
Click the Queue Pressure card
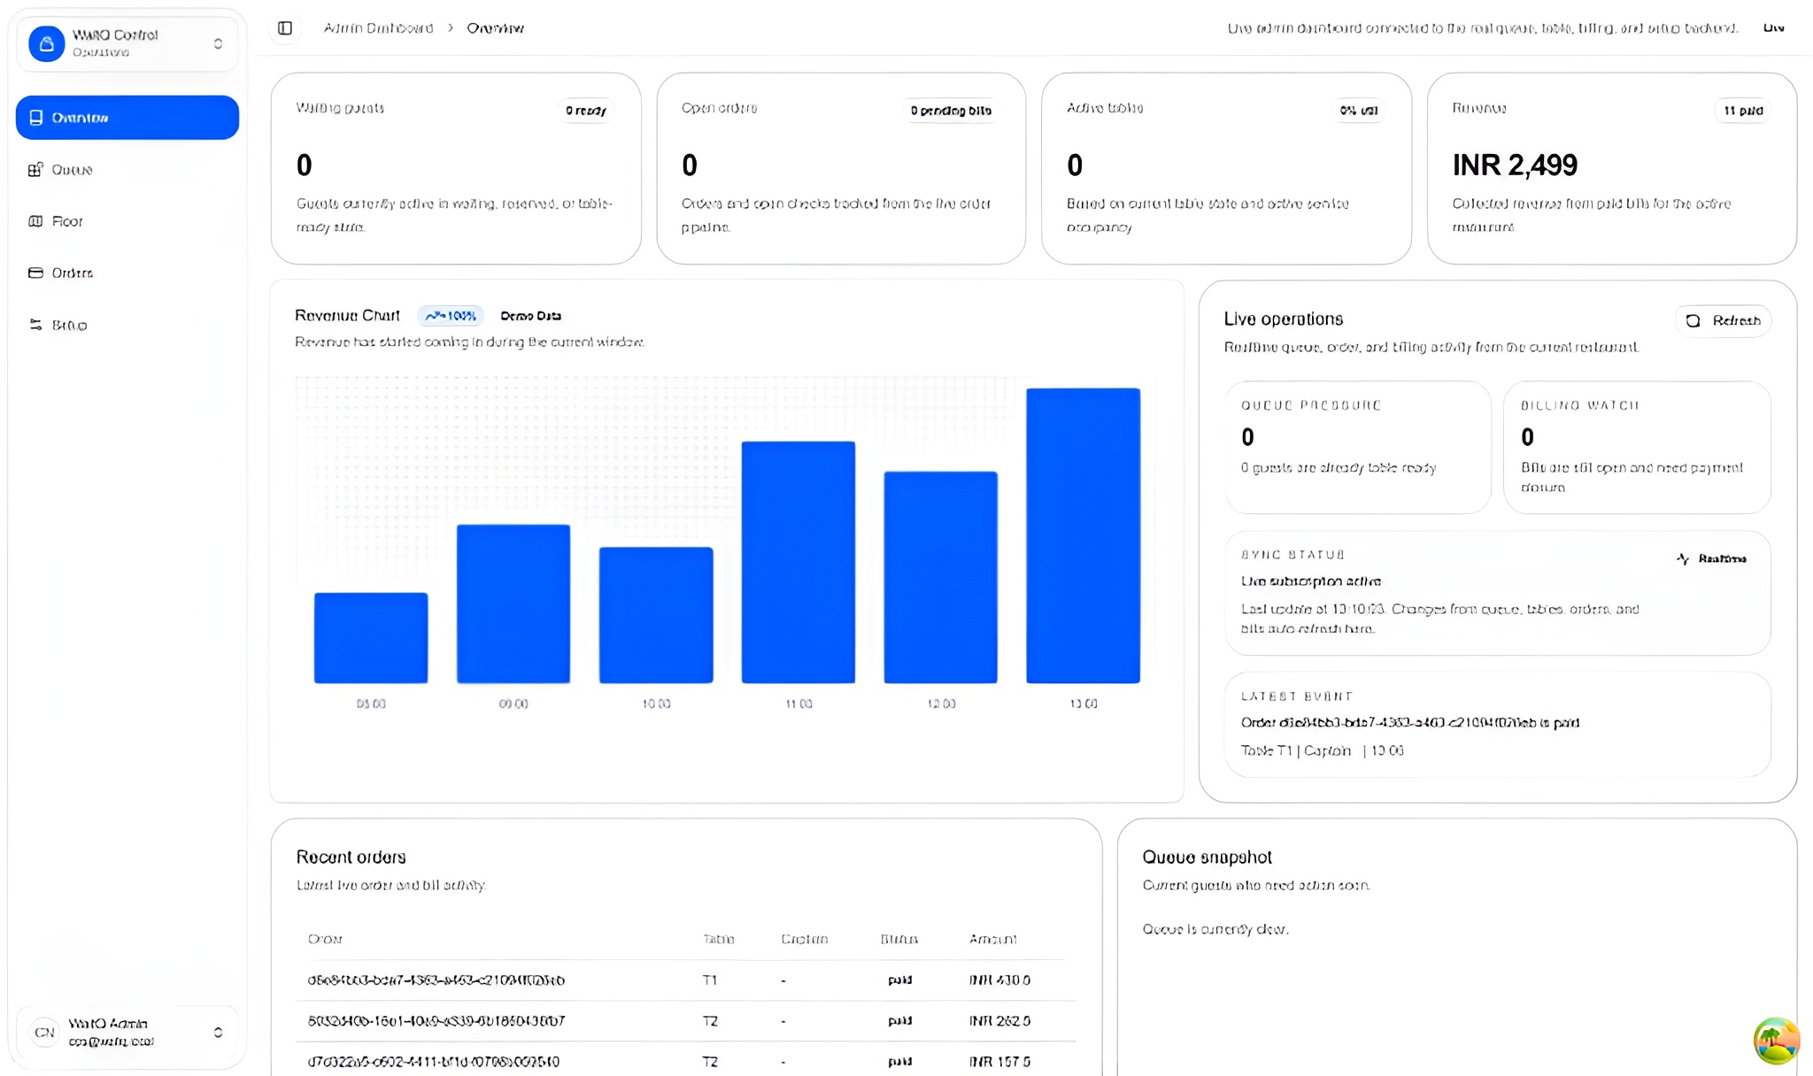1358,448
